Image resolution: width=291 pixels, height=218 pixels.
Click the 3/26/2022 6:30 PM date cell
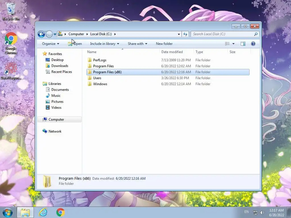[175, 78]
